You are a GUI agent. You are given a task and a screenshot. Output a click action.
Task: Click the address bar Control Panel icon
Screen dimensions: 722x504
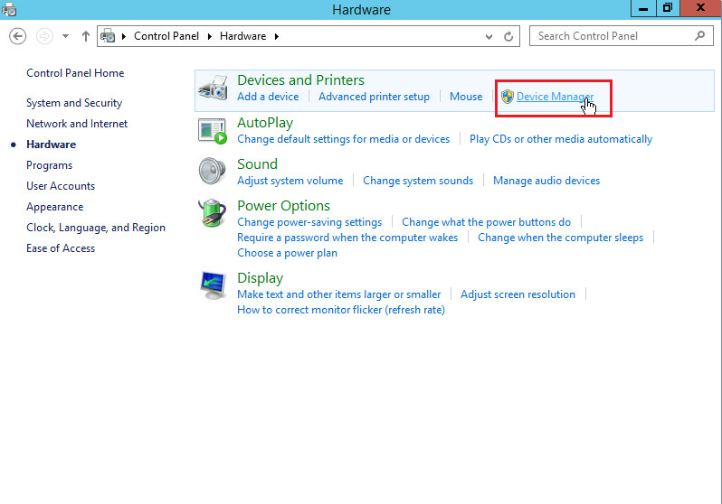tap(108, 36)
